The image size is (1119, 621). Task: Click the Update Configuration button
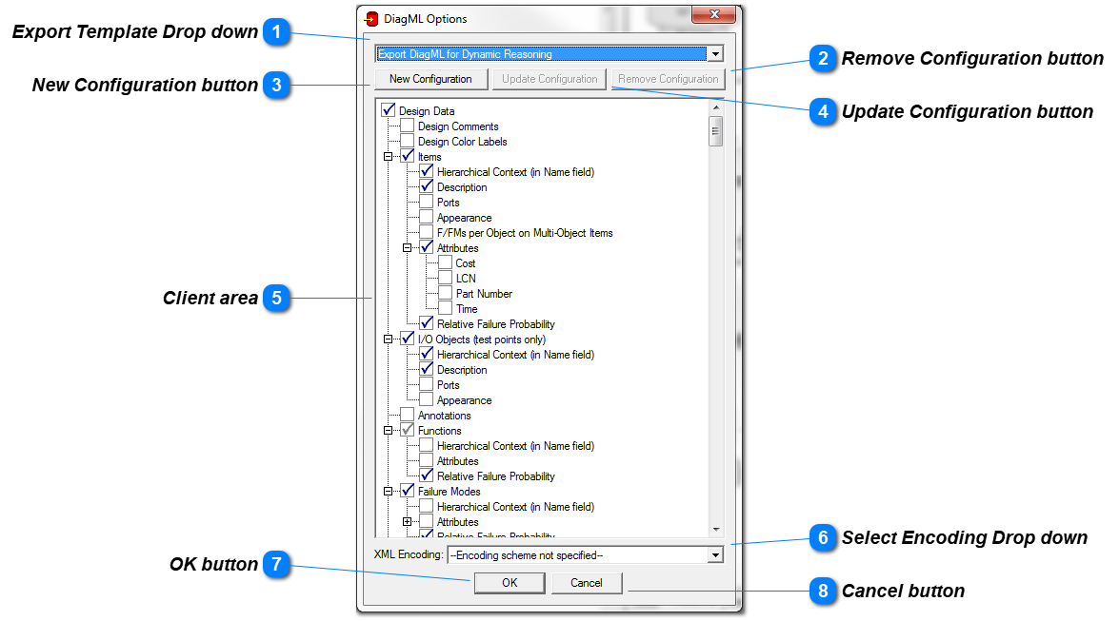(550, 79)
